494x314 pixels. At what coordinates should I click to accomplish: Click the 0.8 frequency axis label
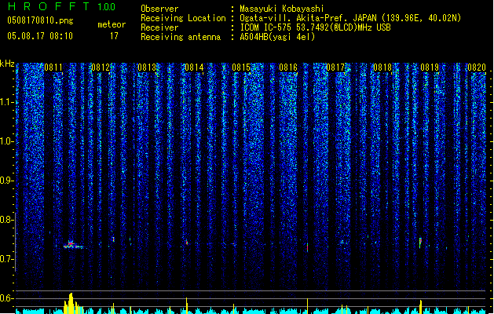pyautogui.click(x=7, y=220)
